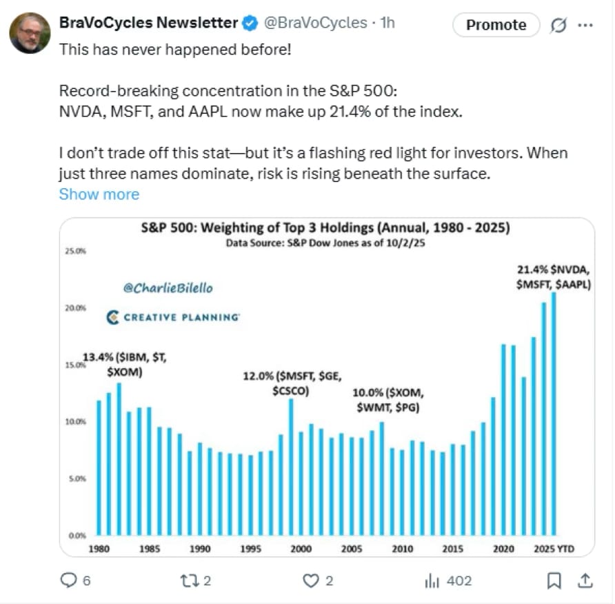Screen dimensions: 615x604
Task: Open the 1h timestamp link
Action: 388,23
